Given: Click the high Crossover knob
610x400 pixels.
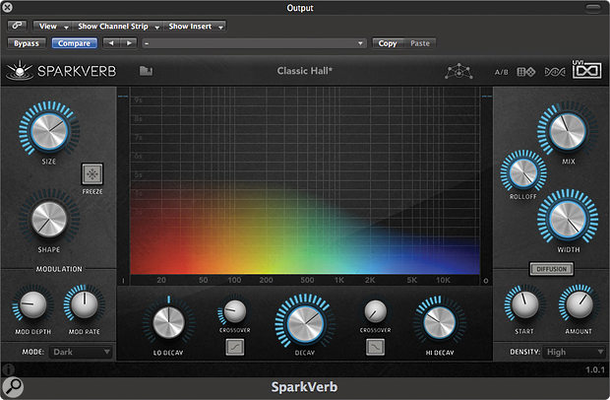Looking at the screenshot, I should click(x=376, y=311).
